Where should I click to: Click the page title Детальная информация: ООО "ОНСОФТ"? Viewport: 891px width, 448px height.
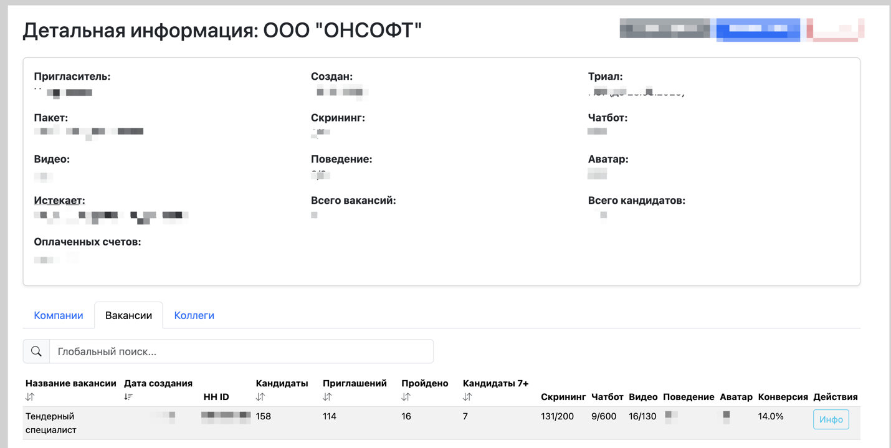[x=222, y=30]
